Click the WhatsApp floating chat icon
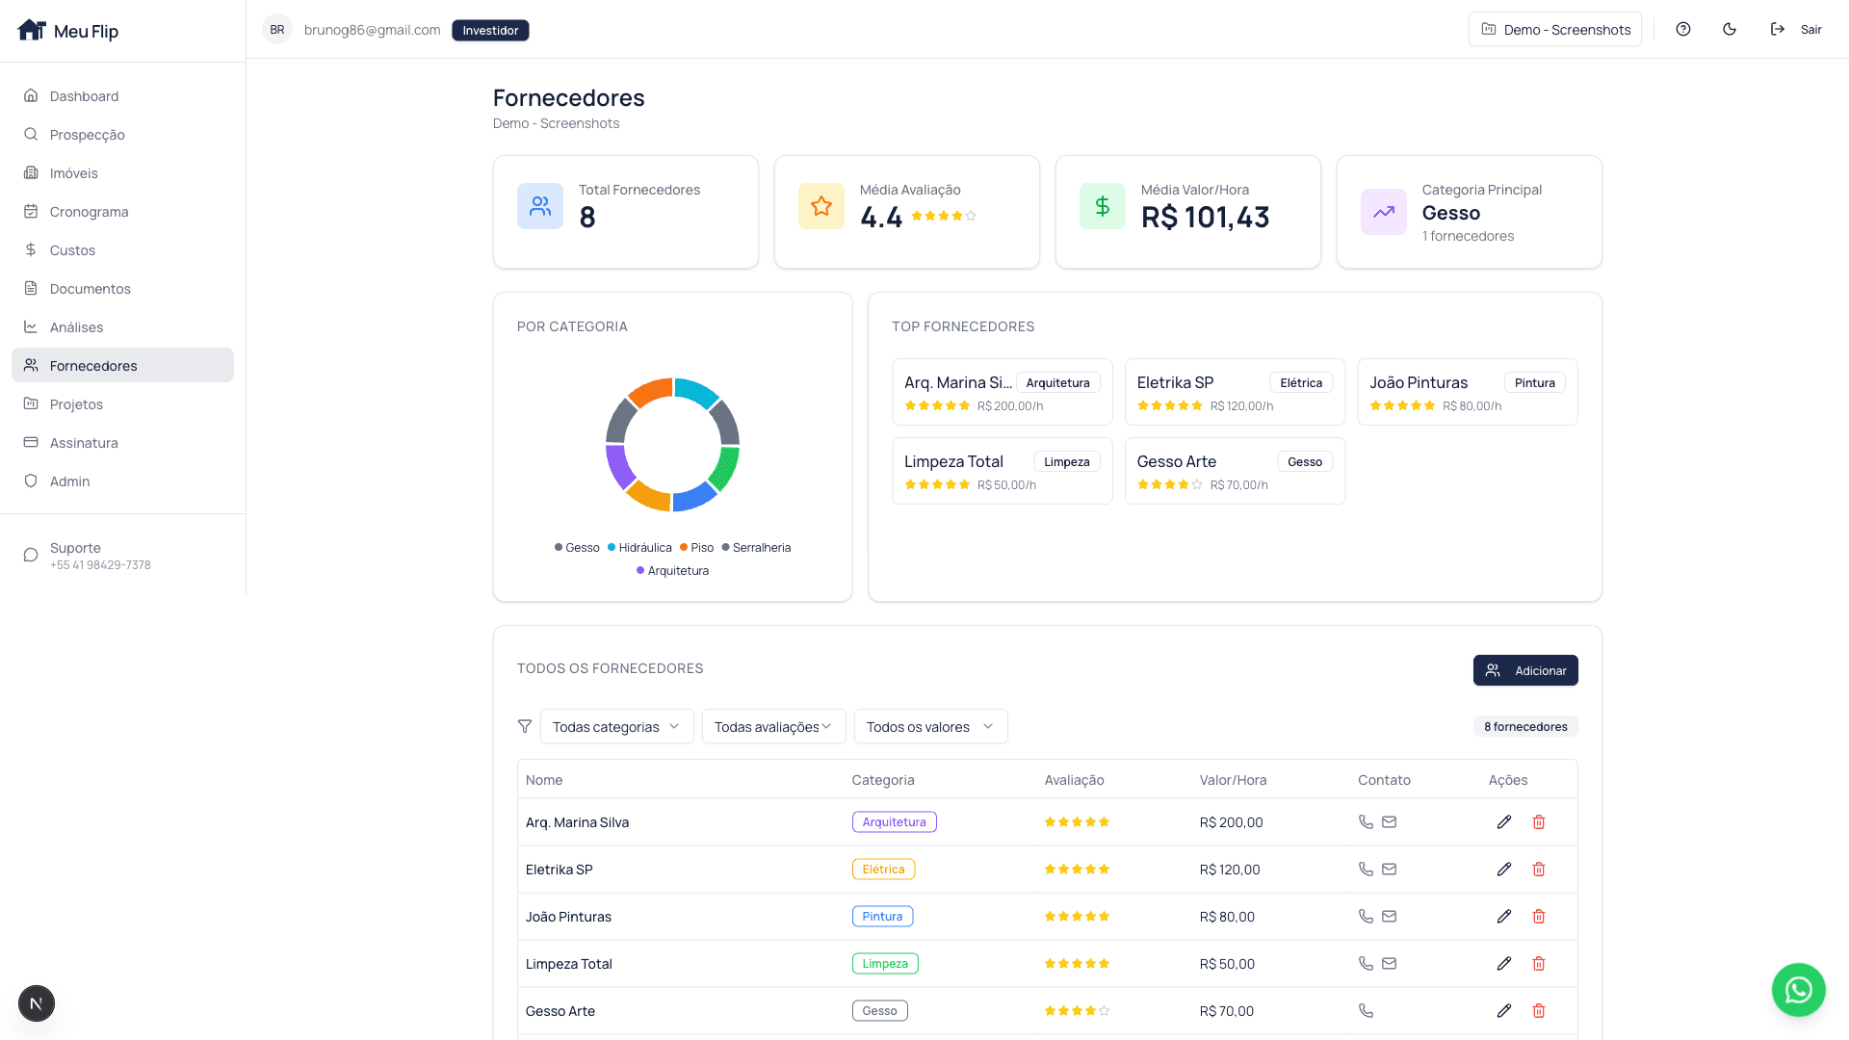Image resolution: width=1849 pixels, height=1040 pixels. 1798,990
